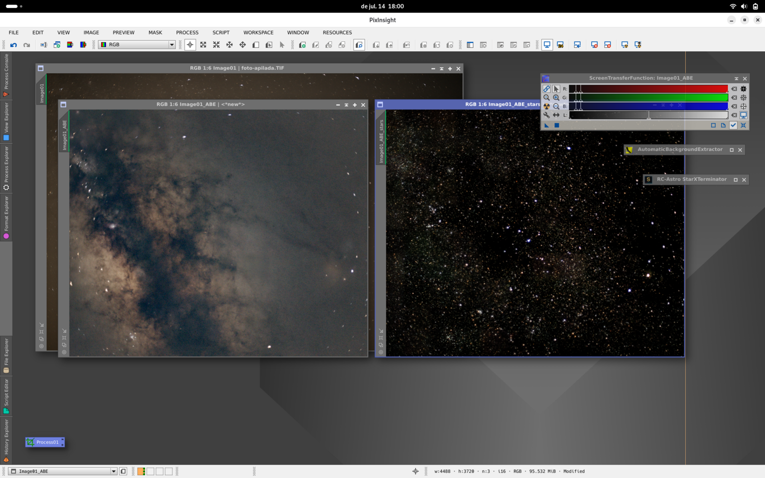Click the Process01 process icon
Viewport: 765px width, 478px height.
coord(45,442)
